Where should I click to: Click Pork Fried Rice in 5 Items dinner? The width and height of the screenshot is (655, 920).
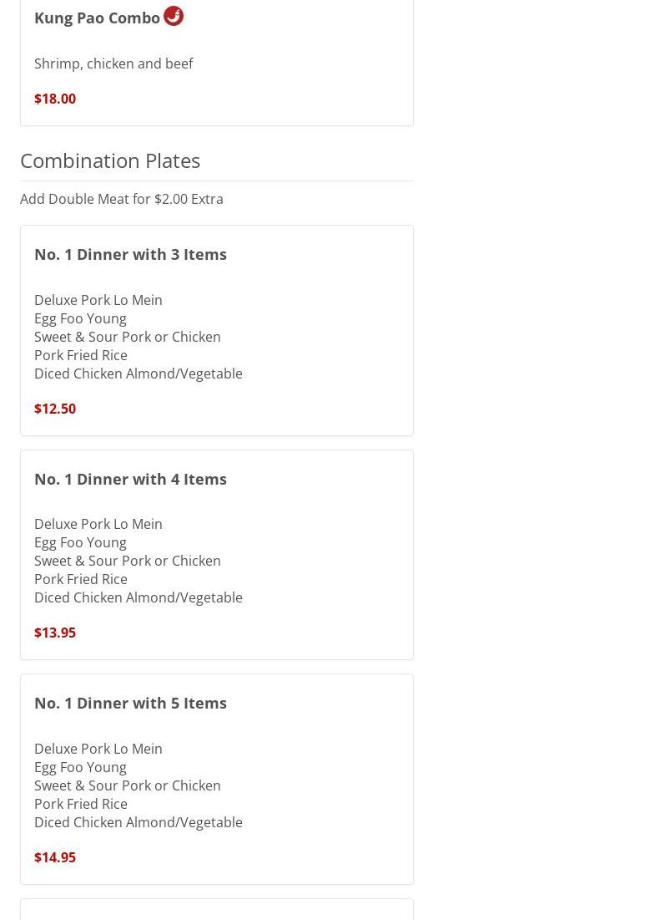81,804
